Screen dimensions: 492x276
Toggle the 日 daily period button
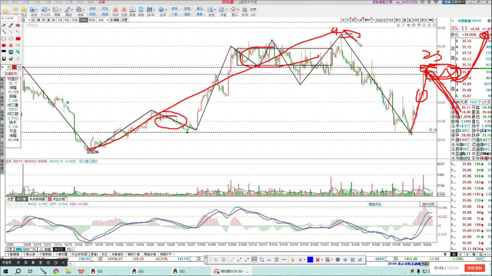click(x=34, y=20)
